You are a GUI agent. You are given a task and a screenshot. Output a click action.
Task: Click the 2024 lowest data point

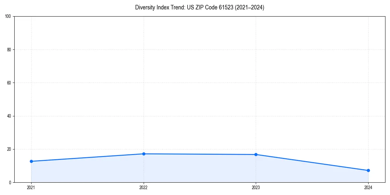click(368, 170)
